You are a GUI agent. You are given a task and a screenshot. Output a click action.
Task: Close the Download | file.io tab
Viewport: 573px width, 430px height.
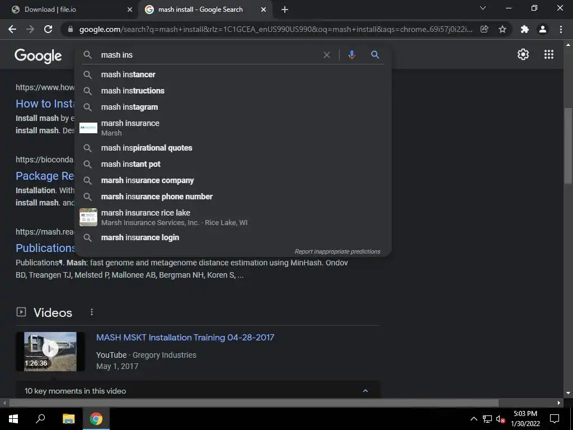[x=130, y=10]
